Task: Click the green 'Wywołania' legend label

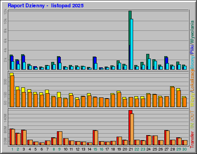Action: point(192,32)
